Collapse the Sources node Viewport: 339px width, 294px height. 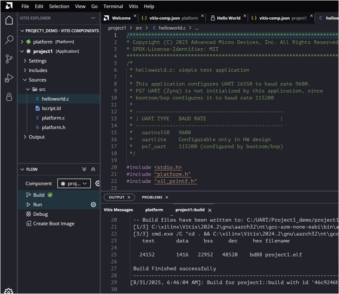point(25,80)
